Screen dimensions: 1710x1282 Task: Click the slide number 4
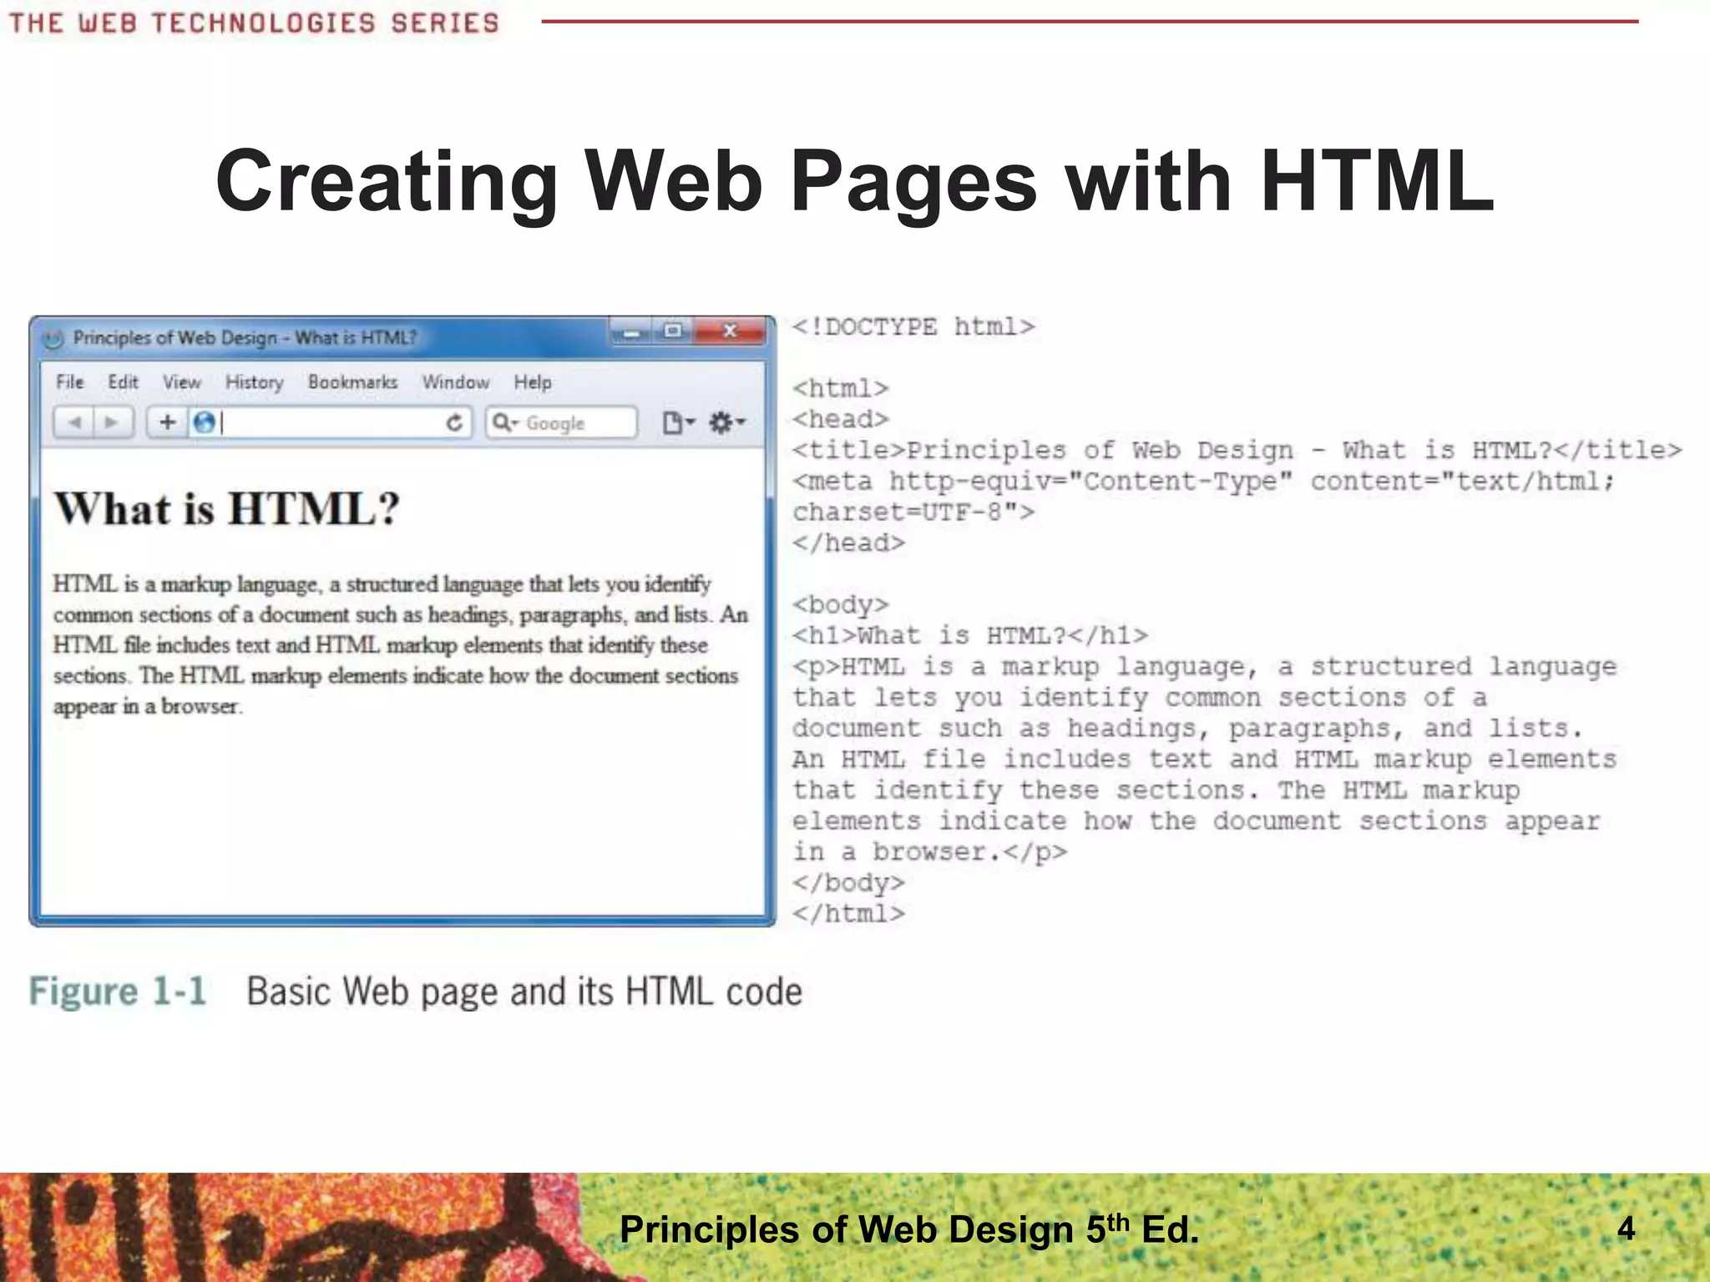pyautogui.click(x=1626, y=1229)
